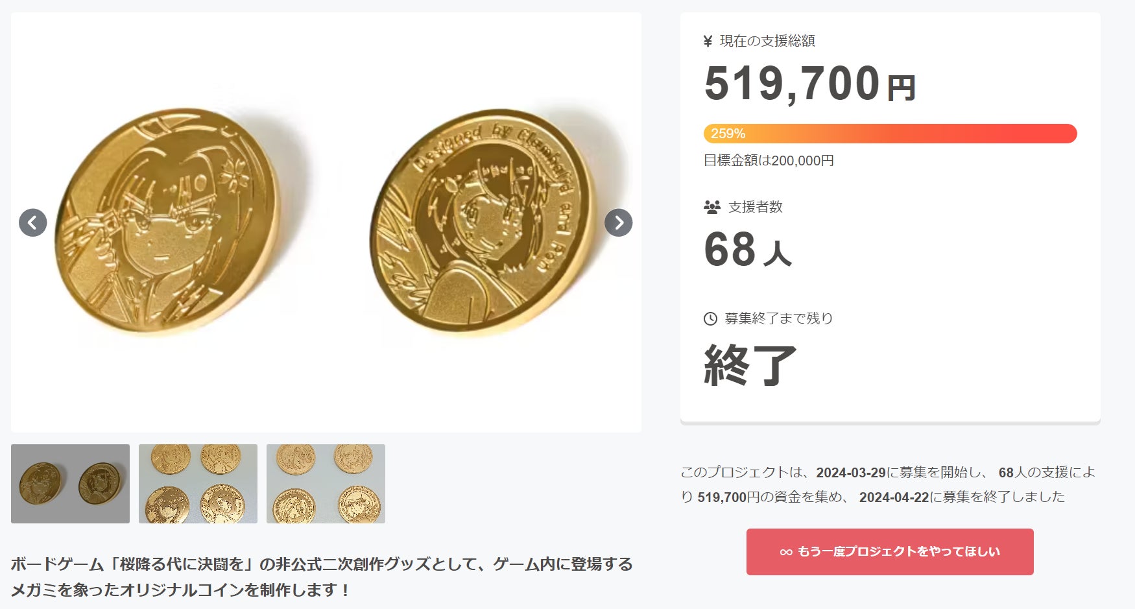Click the supporters people icon
Viewport: 1135px width, 609px height.
(x=712, y=208)
